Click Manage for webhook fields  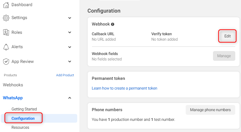point(224,56)
